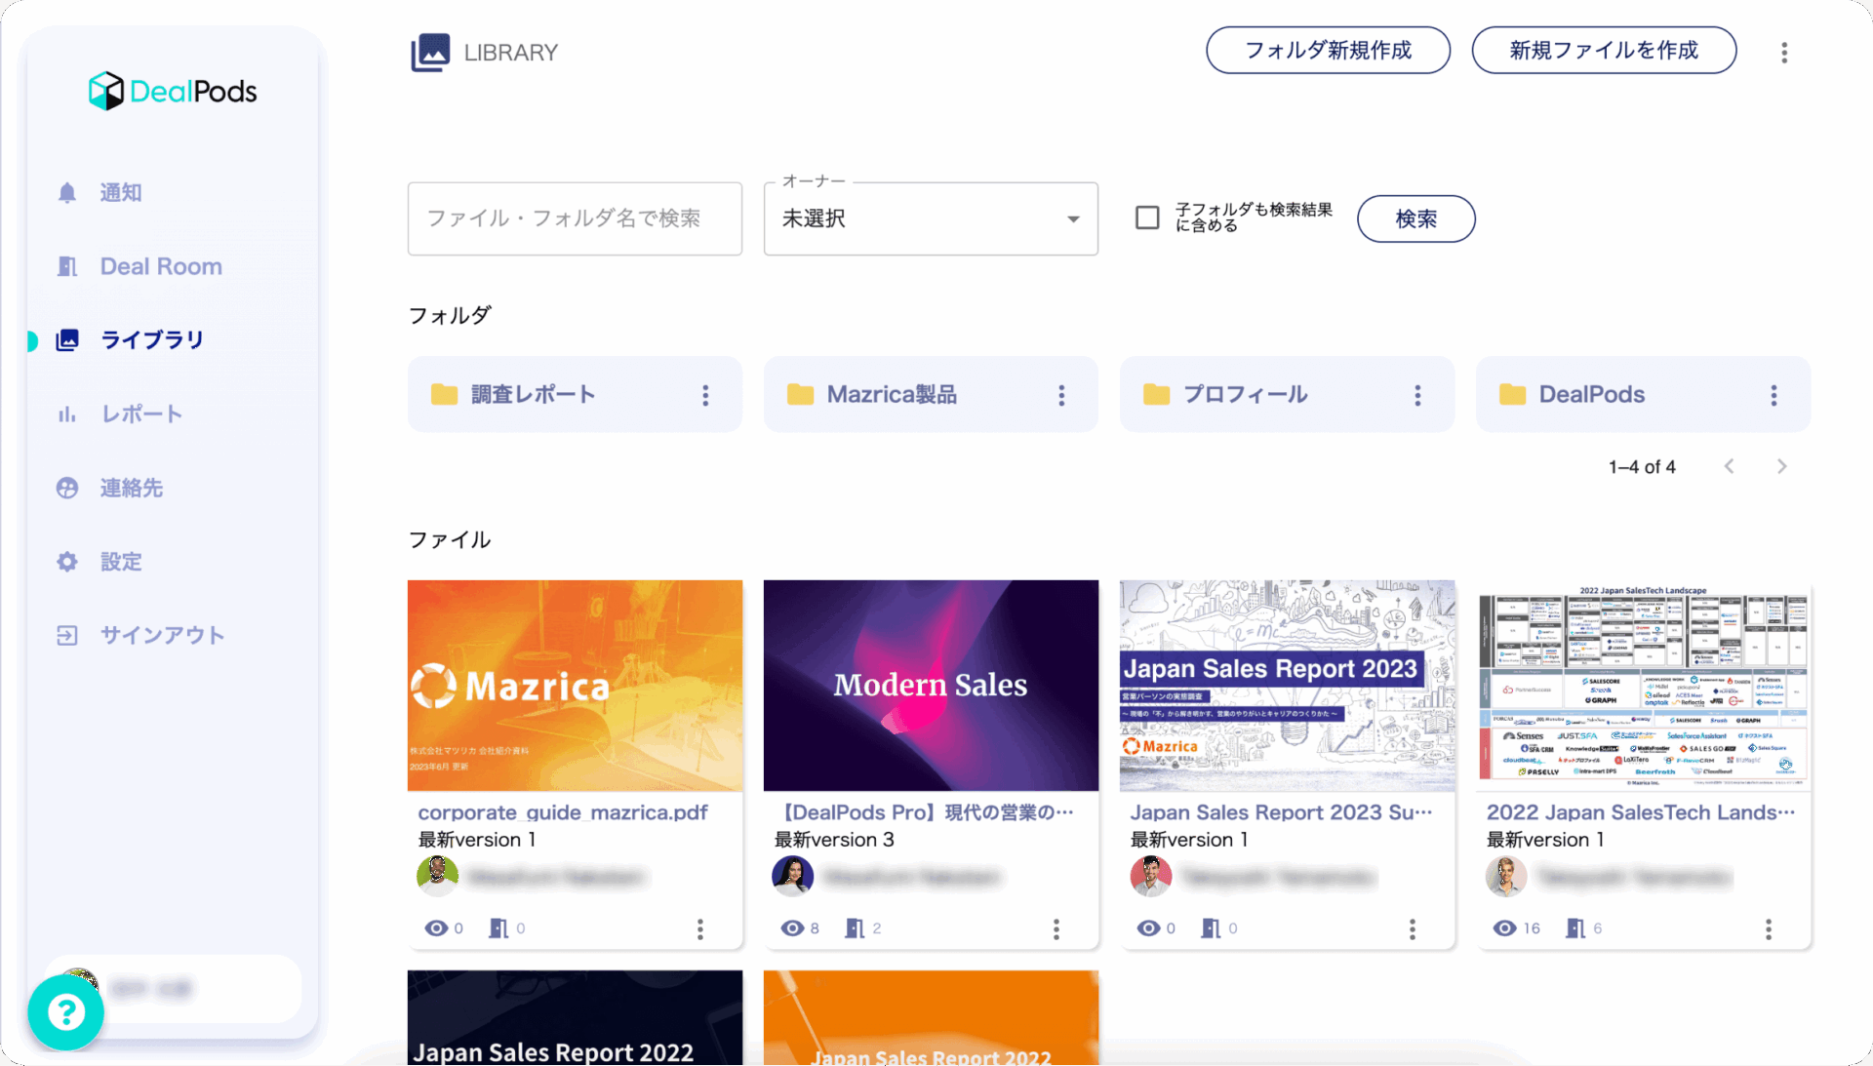This screenshot has width=1873, height=1066.
Task: Click the 新規ファイルを作成 button
Action: (x=1604, y=50)
